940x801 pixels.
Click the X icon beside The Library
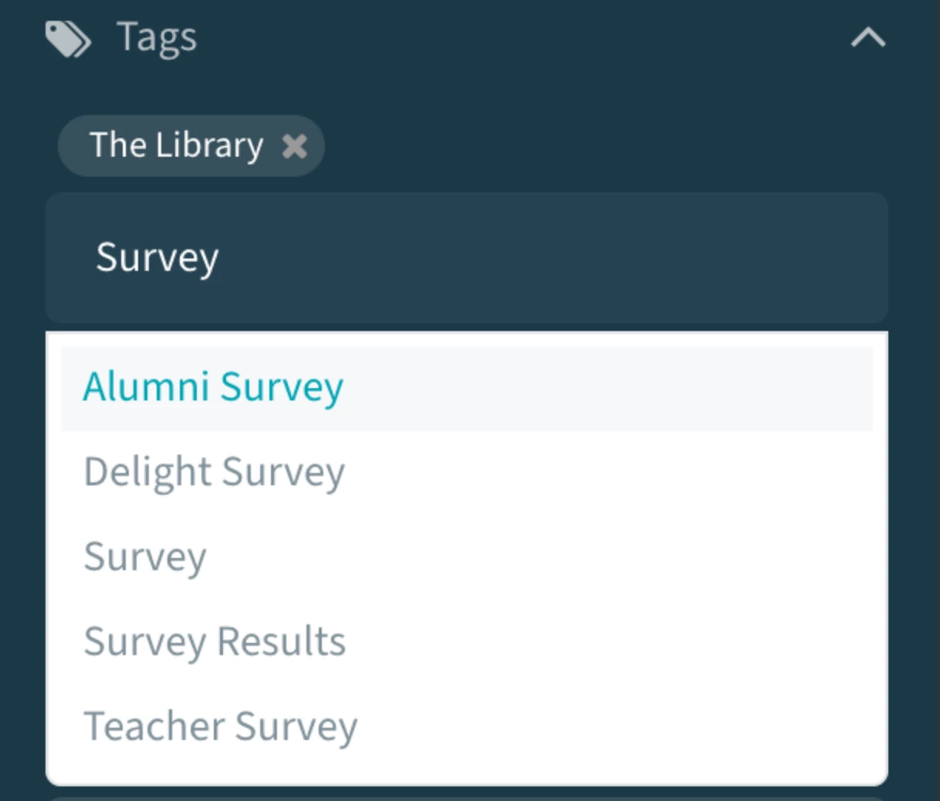[295, 146]
